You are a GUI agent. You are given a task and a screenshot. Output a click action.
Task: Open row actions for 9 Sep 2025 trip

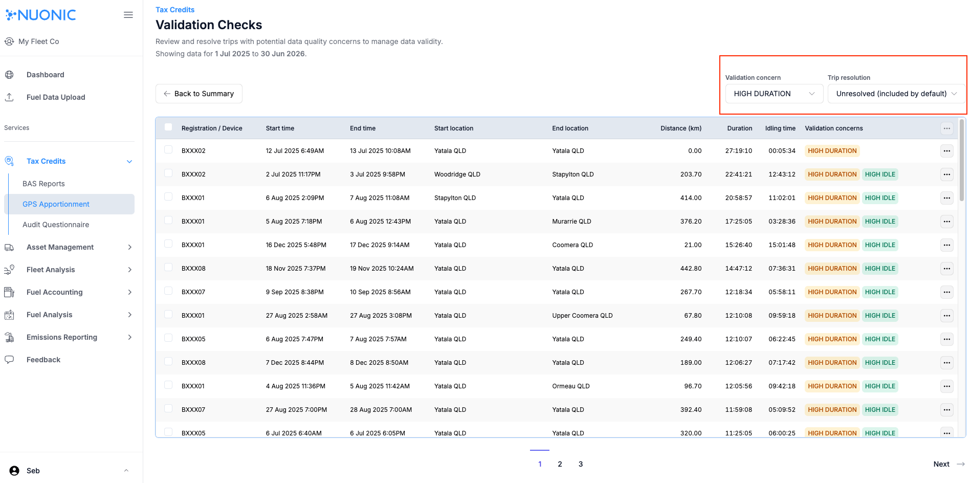pos(947,292)
